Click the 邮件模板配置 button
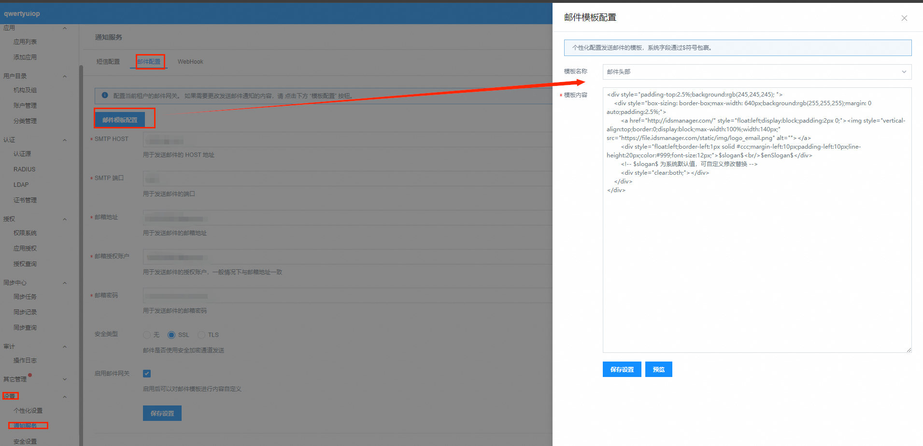This screenshot has width=923, height=446. pos(120,120)
